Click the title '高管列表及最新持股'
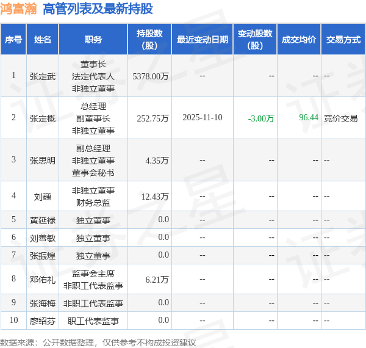This screenshot has width=366, height=348. tap(98, 9)
